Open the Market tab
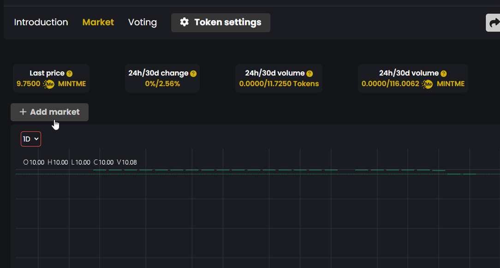Image resolution: width=500 pixels, height=268 pixels. (98, 22)
